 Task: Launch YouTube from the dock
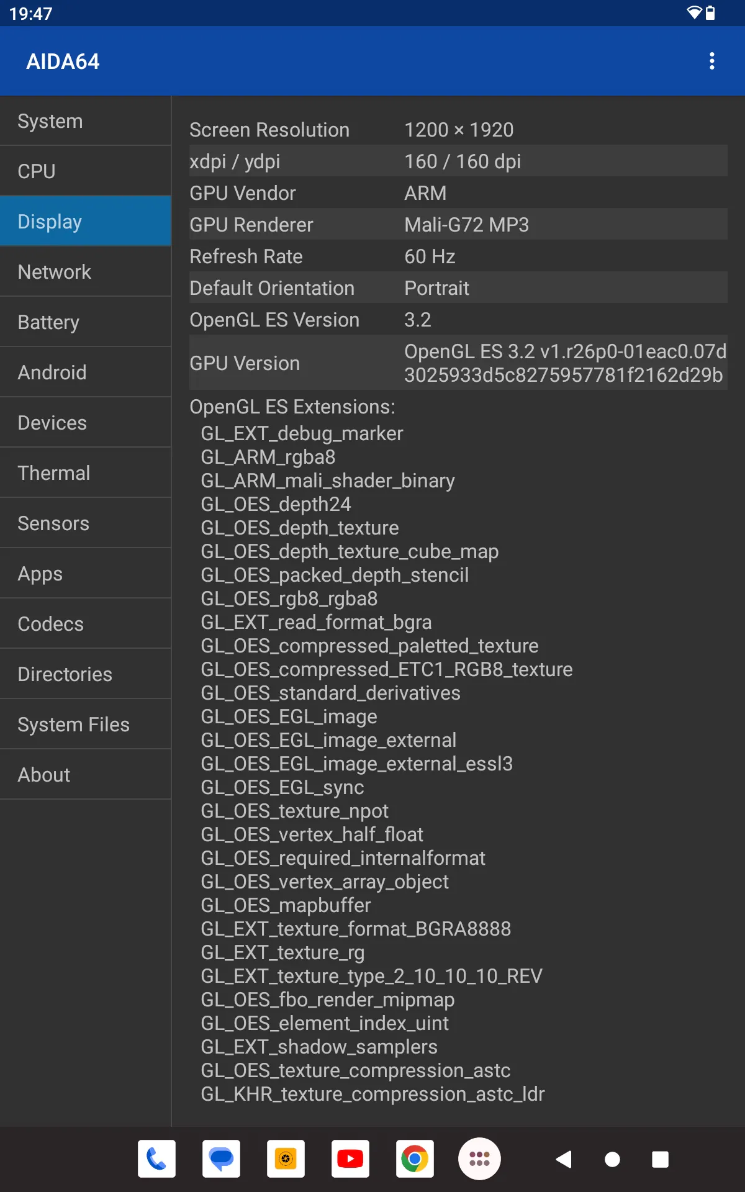[x=350, y=1158]
